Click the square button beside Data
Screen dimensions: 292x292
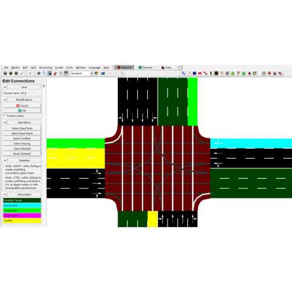click(180, 68)
